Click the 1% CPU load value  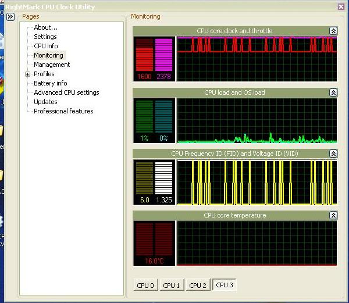pyautogui.click(x=144, y=138)
